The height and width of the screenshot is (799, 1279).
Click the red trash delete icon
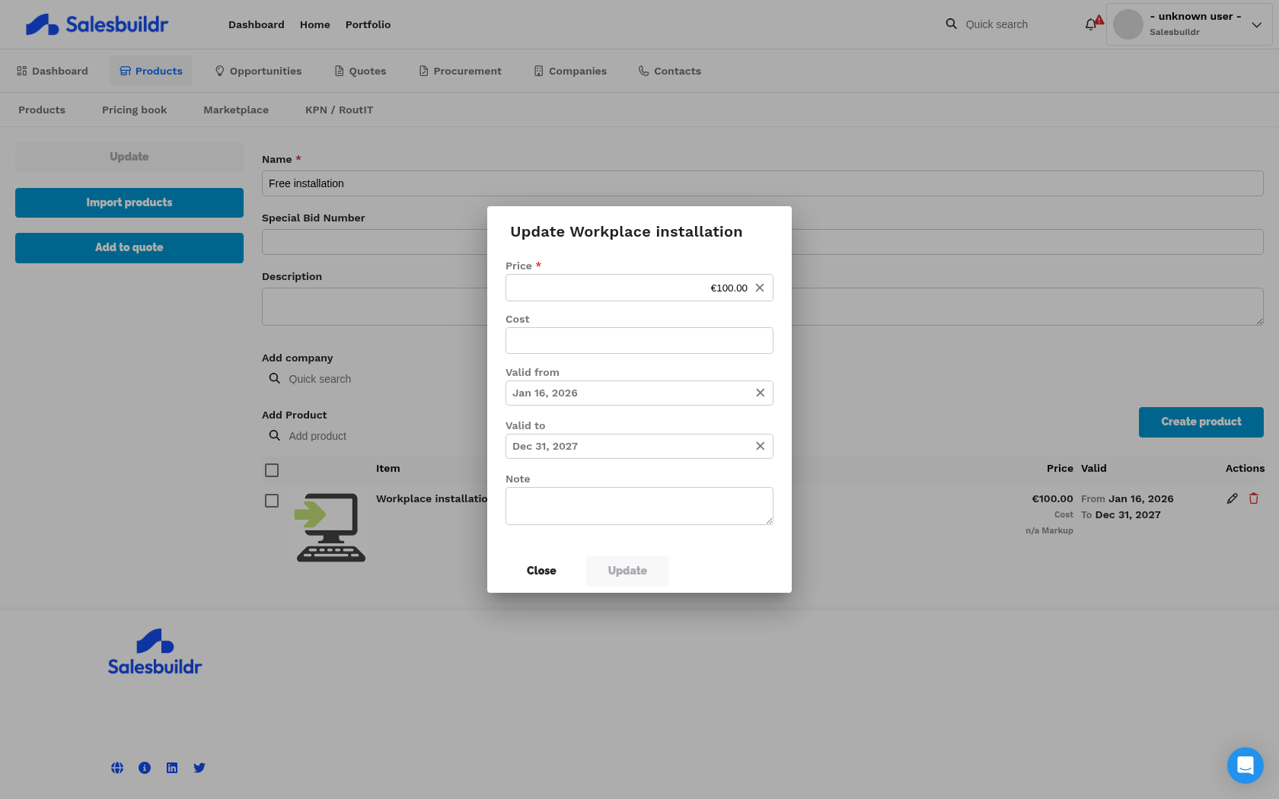coord(1254,498)
